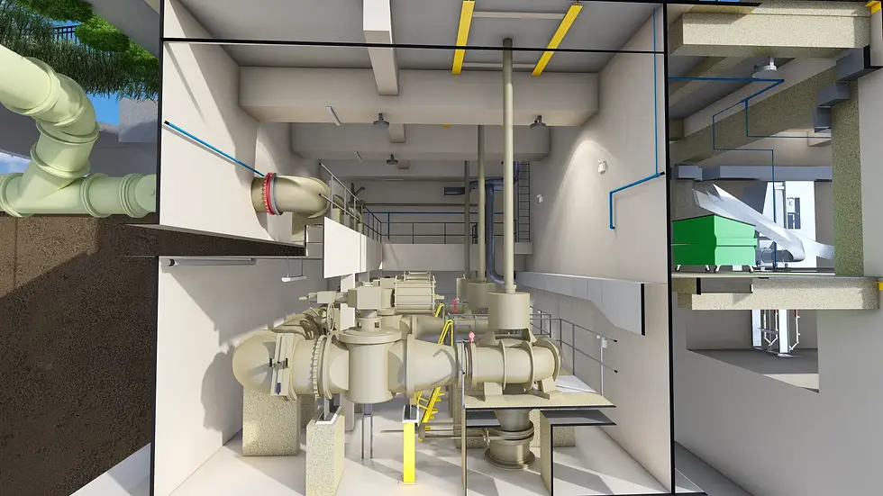Click the tube light under the left ledge
This screenshot has height=496, width=883.
coord(209,261)
